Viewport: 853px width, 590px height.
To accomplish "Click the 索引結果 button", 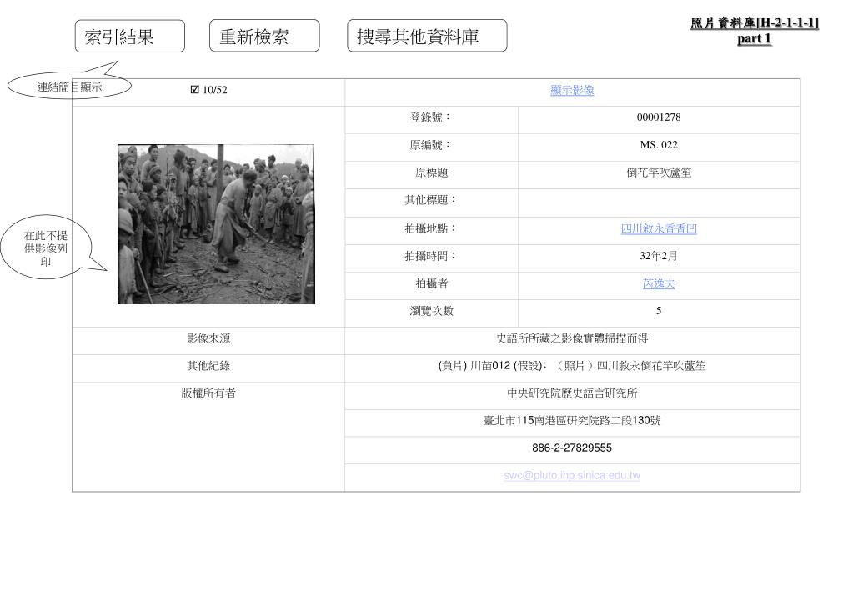I will click(x=129, y=36).
